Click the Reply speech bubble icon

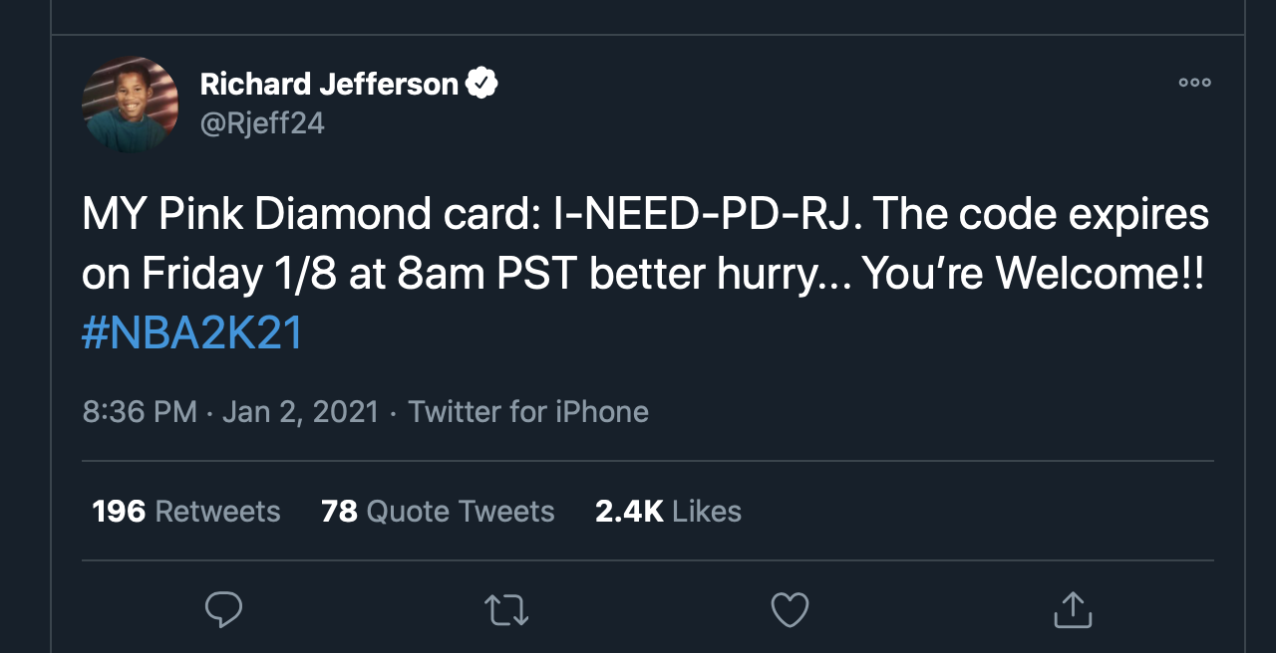pyautogui.click(x=223, y=609)
